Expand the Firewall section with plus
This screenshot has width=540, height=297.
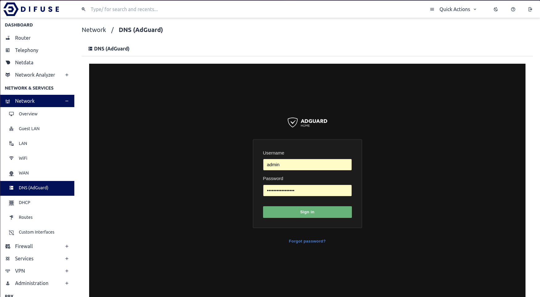[67, 246]
